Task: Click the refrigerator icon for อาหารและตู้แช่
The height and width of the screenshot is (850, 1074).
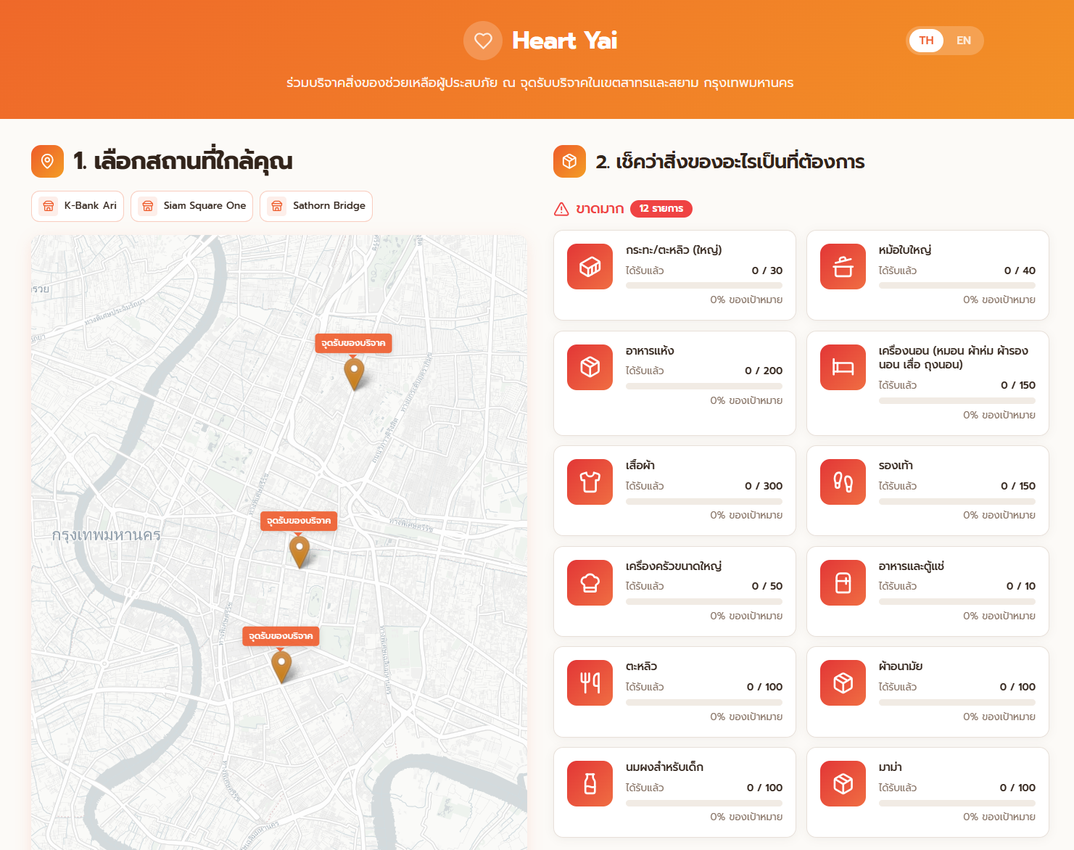Action: click(843, 582)
